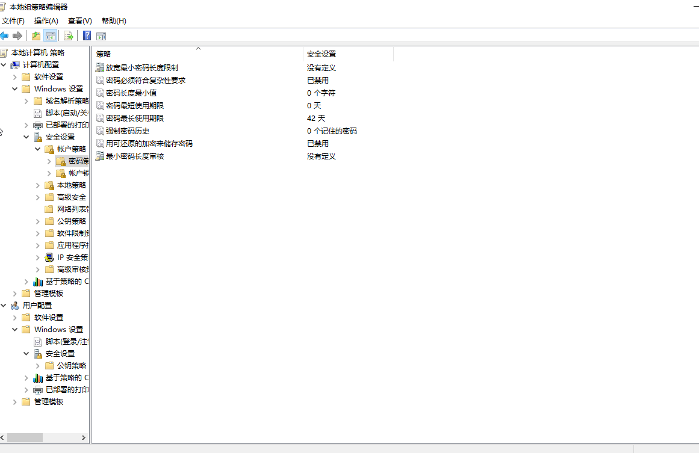
Task: Click the Back arrow in the toolbar
Action: (x=4, y=36)
